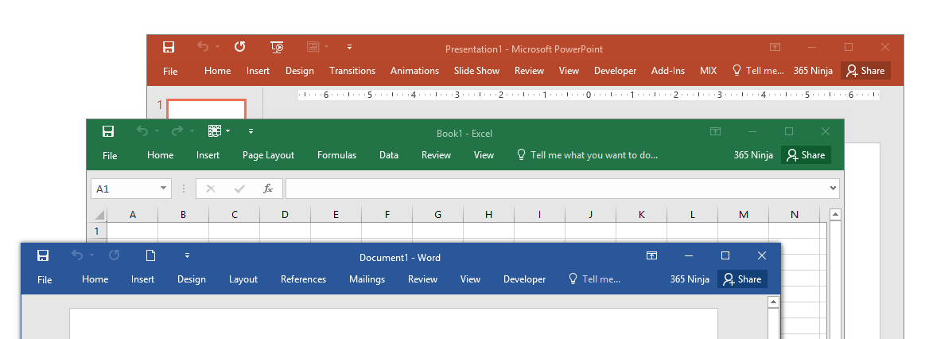Click Insert Function fx icon in Excel
925x339 pixels.
[268, 189]
